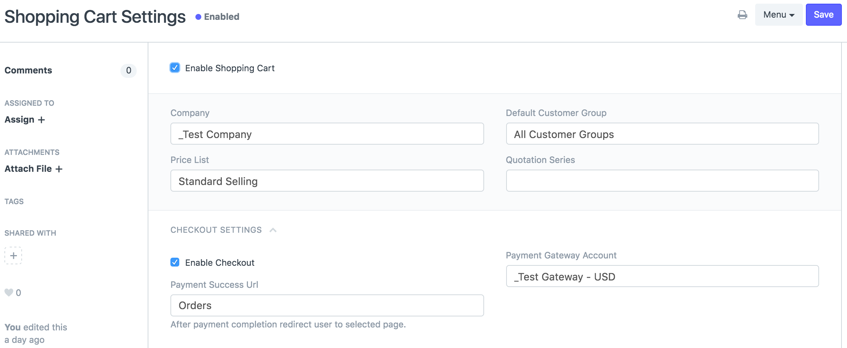The height and width of the screenshot is (348, 847).
Task: Click Attach File in sidebar
Action: (28, 169)
